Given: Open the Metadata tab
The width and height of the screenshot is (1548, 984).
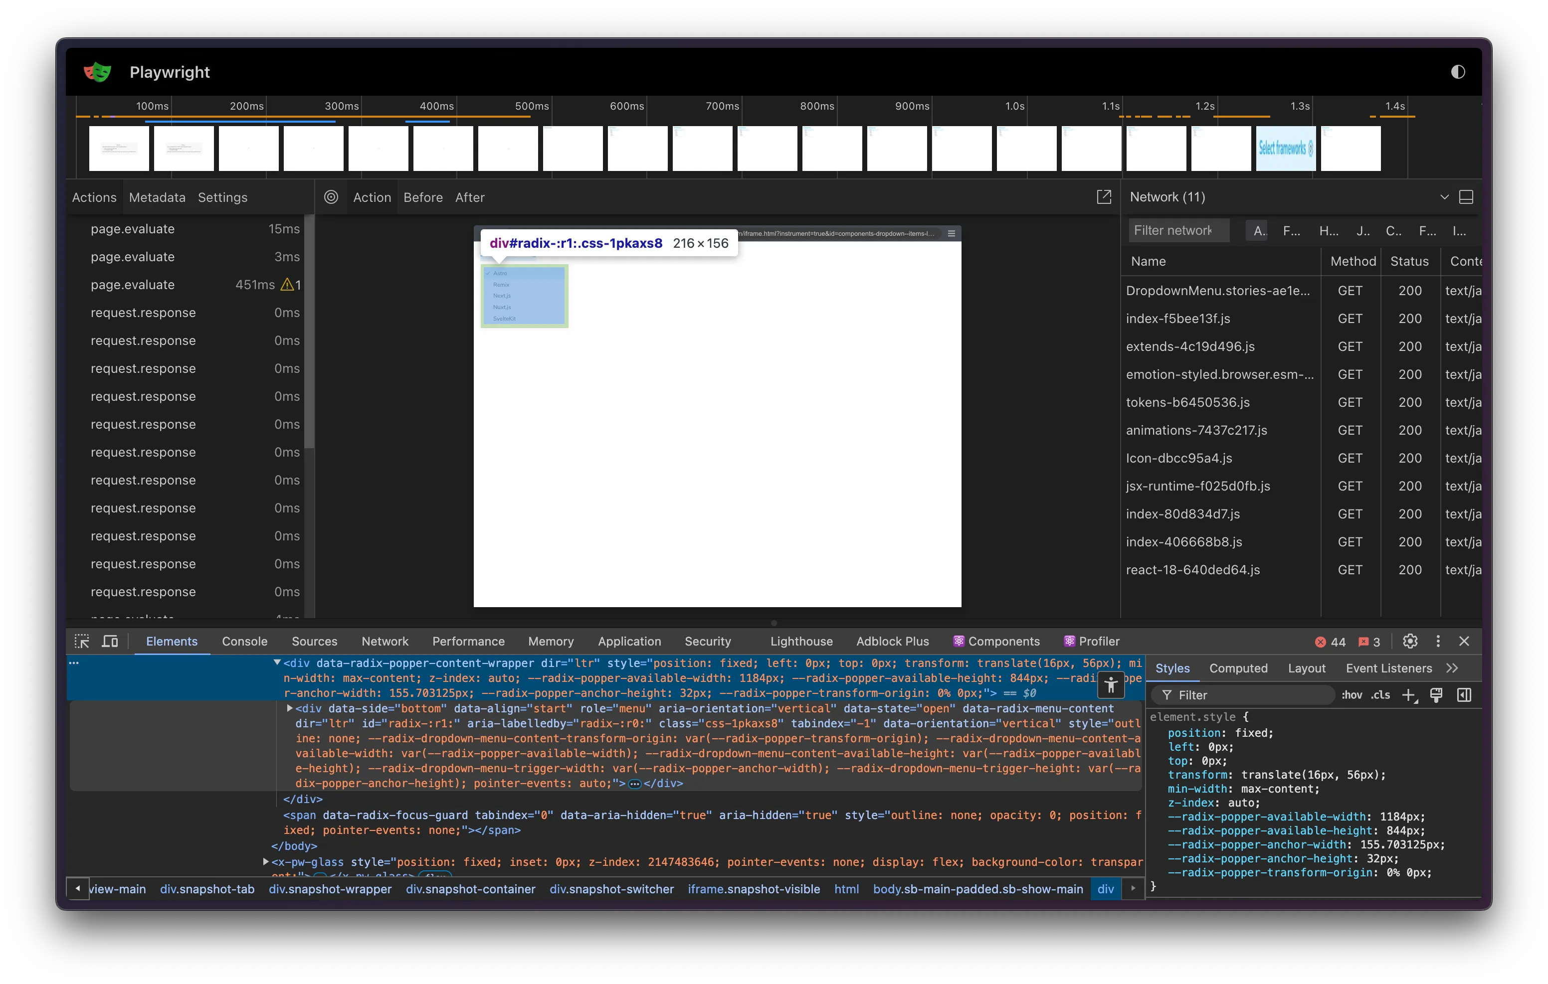Looking at the screenshot, I should pyautogui.click(x=157, y=197).
